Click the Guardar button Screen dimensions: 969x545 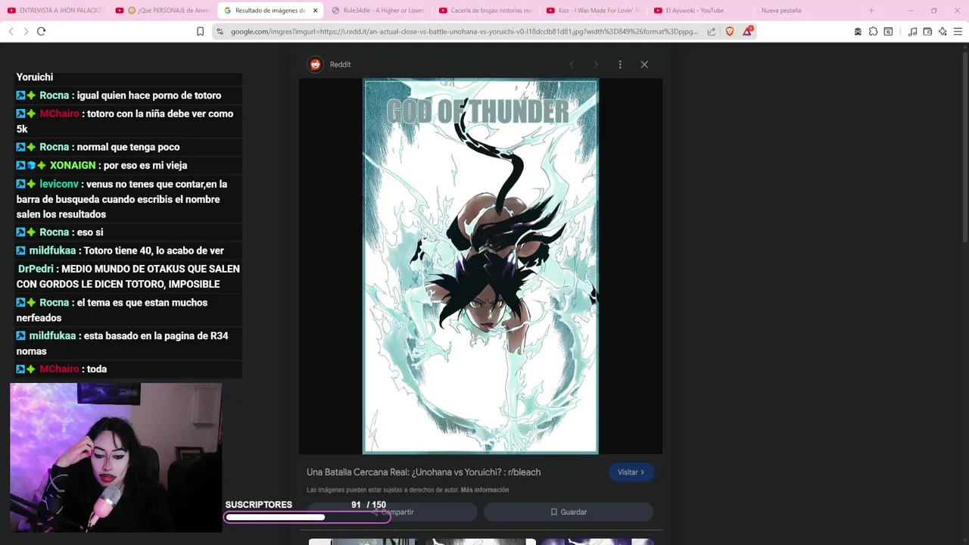[569, 512]
